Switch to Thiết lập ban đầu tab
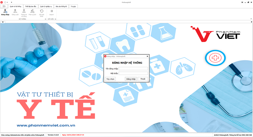The height and width of the screenshot is (137, 253). [31, 6]
